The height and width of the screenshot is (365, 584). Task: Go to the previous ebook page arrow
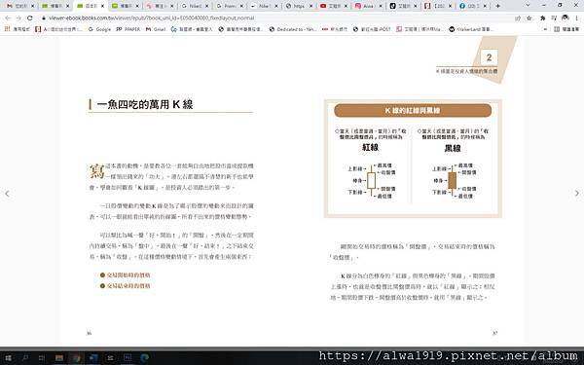(x=7, y=194)
